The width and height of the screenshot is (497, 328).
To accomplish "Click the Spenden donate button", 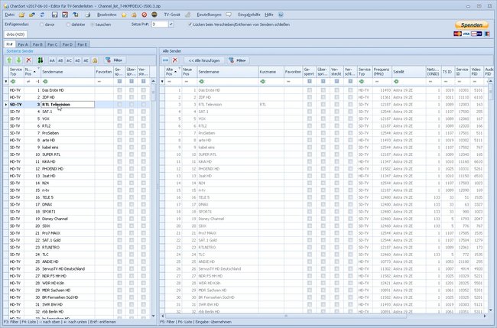I will pyautogui.click(x=472, y=25).
